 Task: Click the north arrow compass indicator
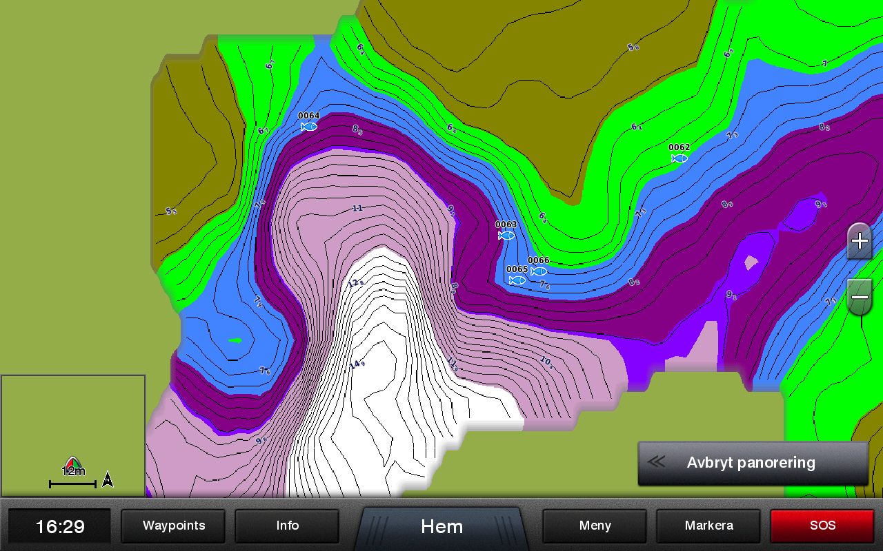108,479
